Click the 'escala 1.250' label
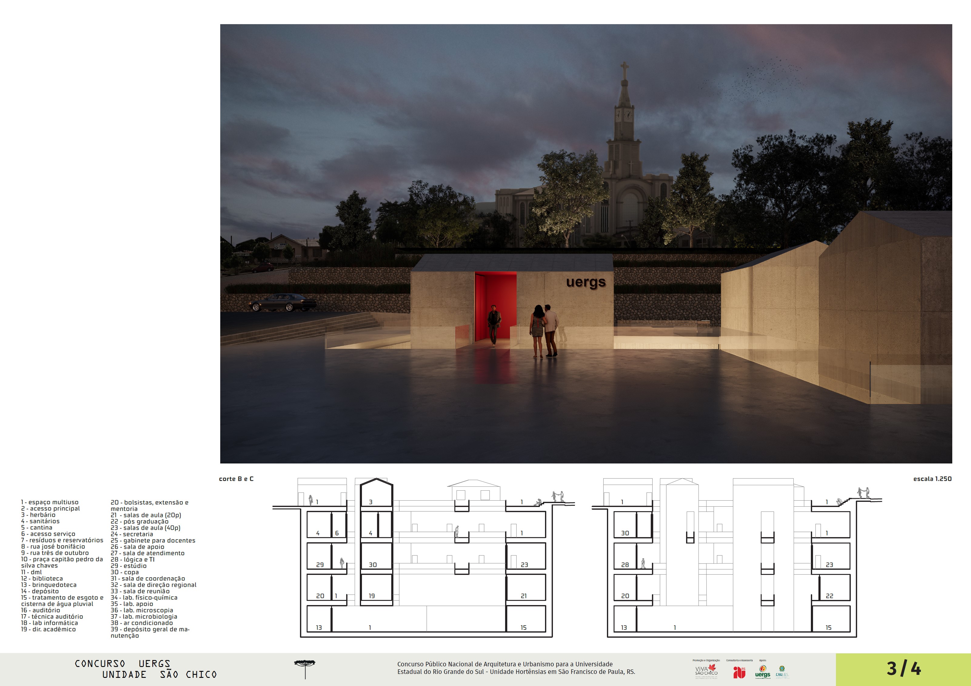 (x=932, y=479)
